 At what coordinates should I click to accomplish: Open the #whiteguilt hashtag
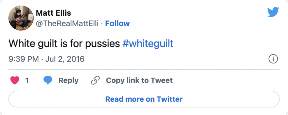[148, 44]
